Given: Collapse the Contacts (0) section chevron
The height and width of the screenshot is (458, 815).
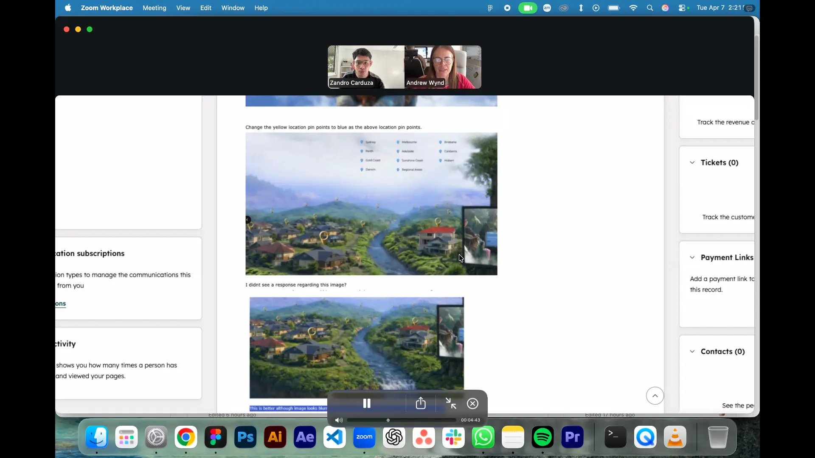Looking at the screenshot, I should 692,352.
